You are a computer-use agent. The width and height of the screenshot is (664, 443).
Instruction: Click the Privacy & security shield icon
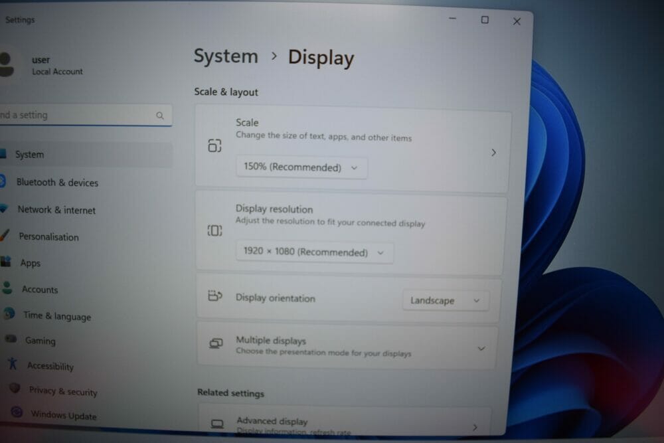point(15,388)
